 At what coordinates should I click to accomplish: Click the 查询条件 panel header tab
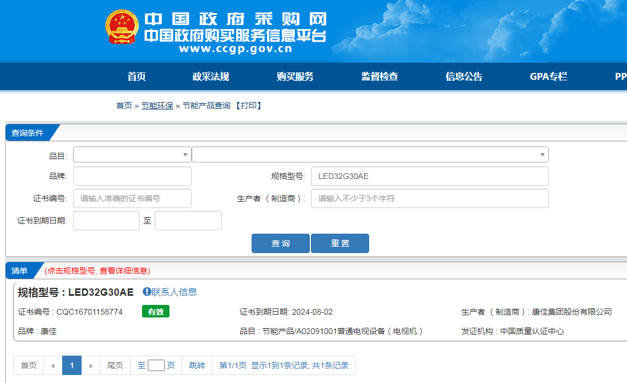[27, 133]
